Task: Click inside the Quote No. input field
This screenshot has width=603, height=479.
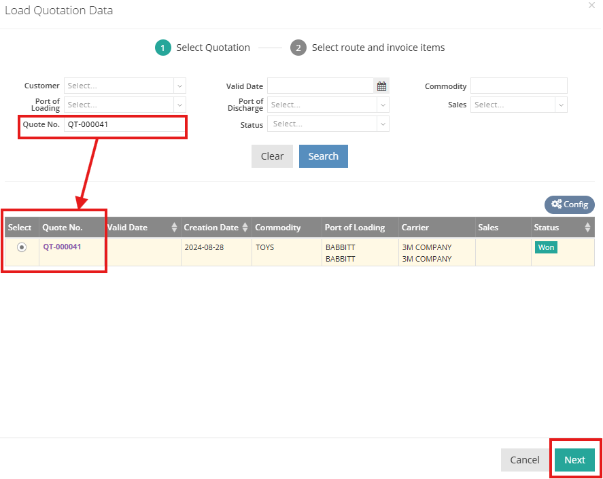Action: pos(124,126)
